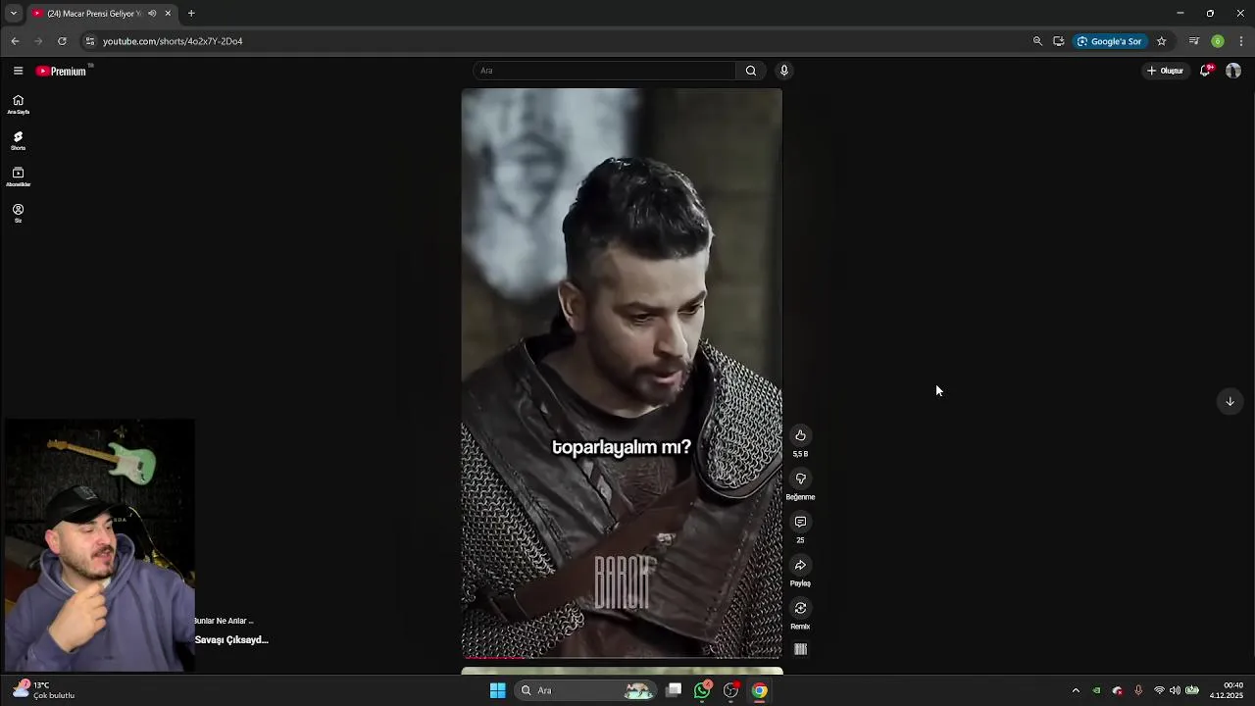This screenshot has width=1255, height=706.
Task: Dislike the short via Beğenme icon
Action: tap(800, 479)
